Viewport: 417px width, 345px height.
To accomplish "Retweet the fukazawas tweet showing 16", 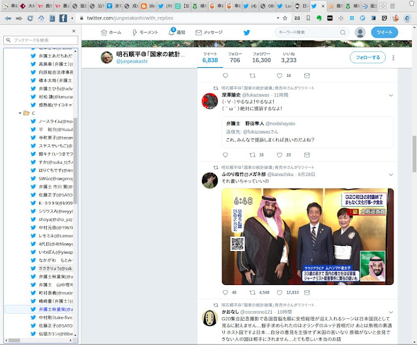I will [252, 155].
